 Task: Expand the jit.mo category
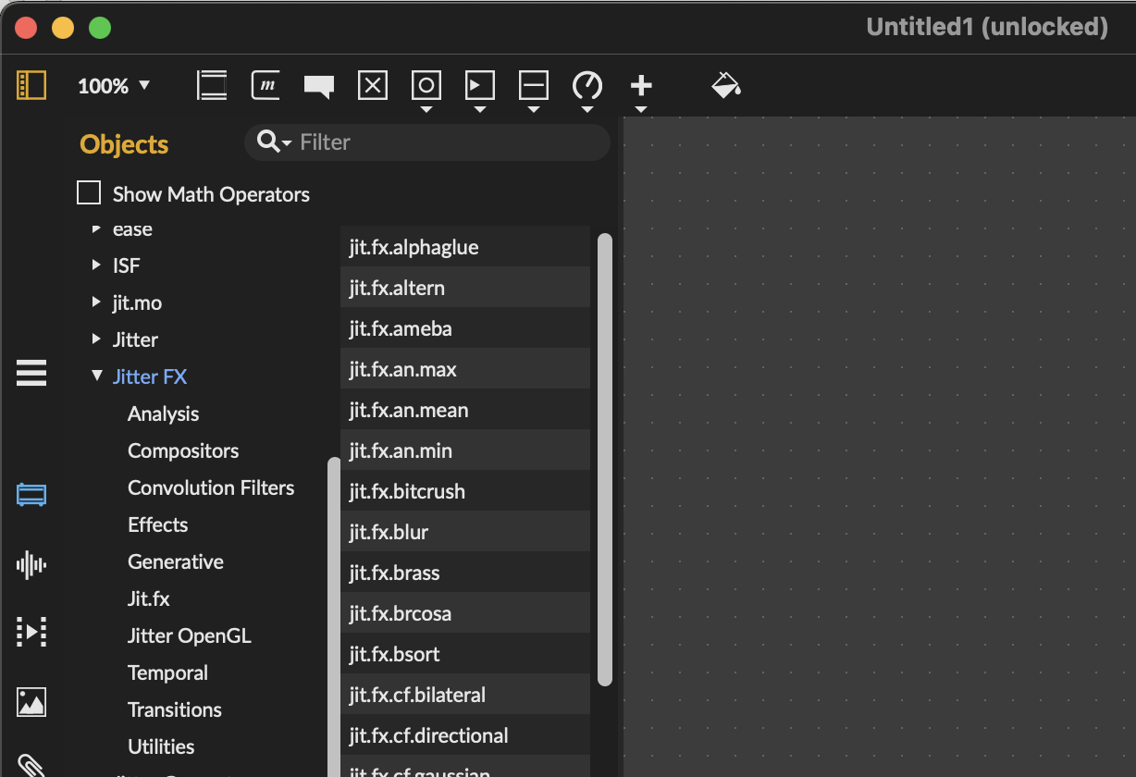(x=96, y=302)
